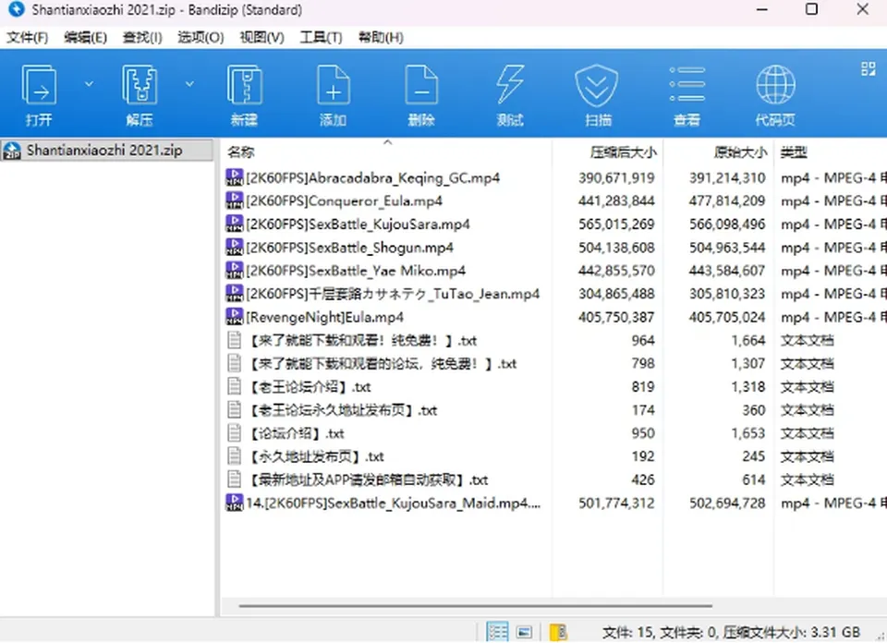
Task: Select the [RevengeNight]Eula.mp4 file
Action: 324,317
